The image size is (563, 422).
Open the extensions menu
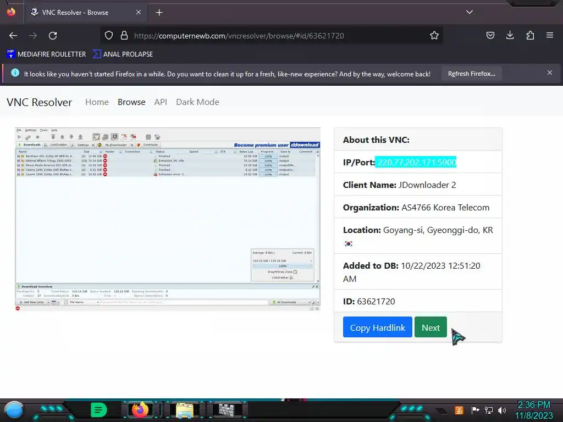point(530,36)
